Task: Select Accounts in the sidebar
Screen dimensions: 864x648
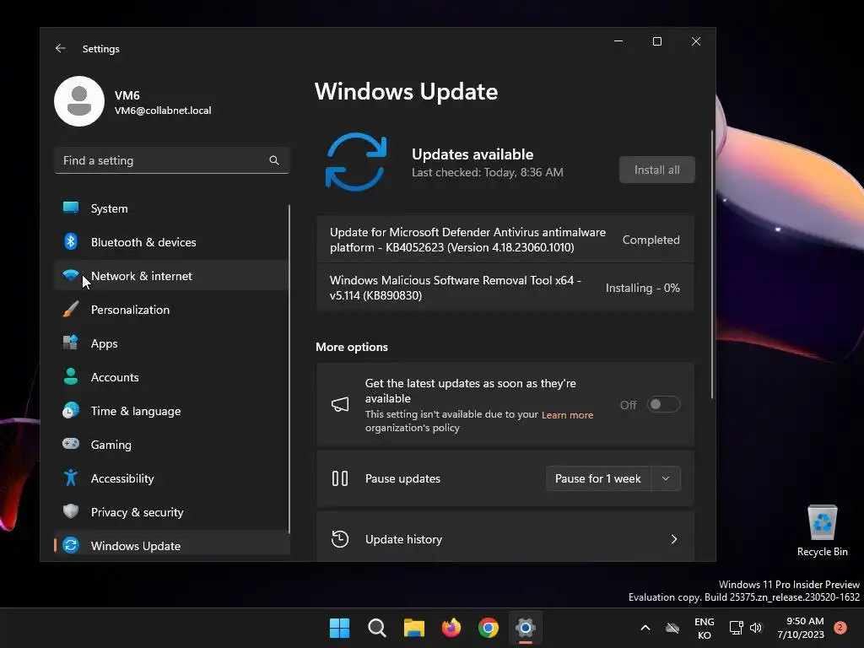Action: point(172,377)
